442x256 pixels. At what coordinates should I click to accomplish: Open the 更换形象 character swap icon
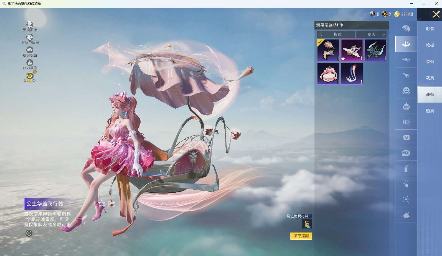30,24
